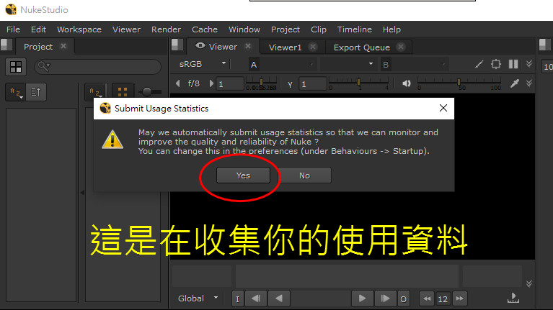The image size is (553, 310).
Task: Click the sort order arrow icon
Action: click(35, 92)
